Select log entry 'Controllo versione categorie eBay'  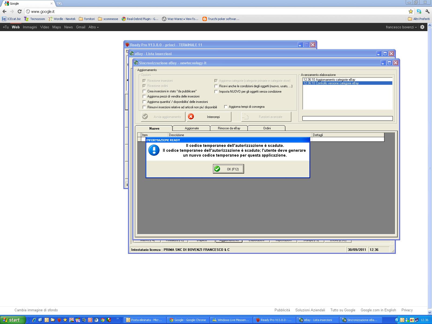coord(347,83)
